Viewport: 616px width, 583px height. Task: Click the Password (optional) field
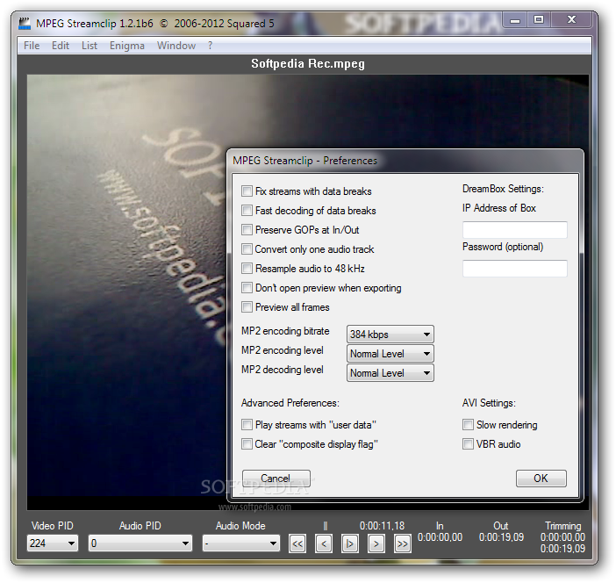coord(514,269)
